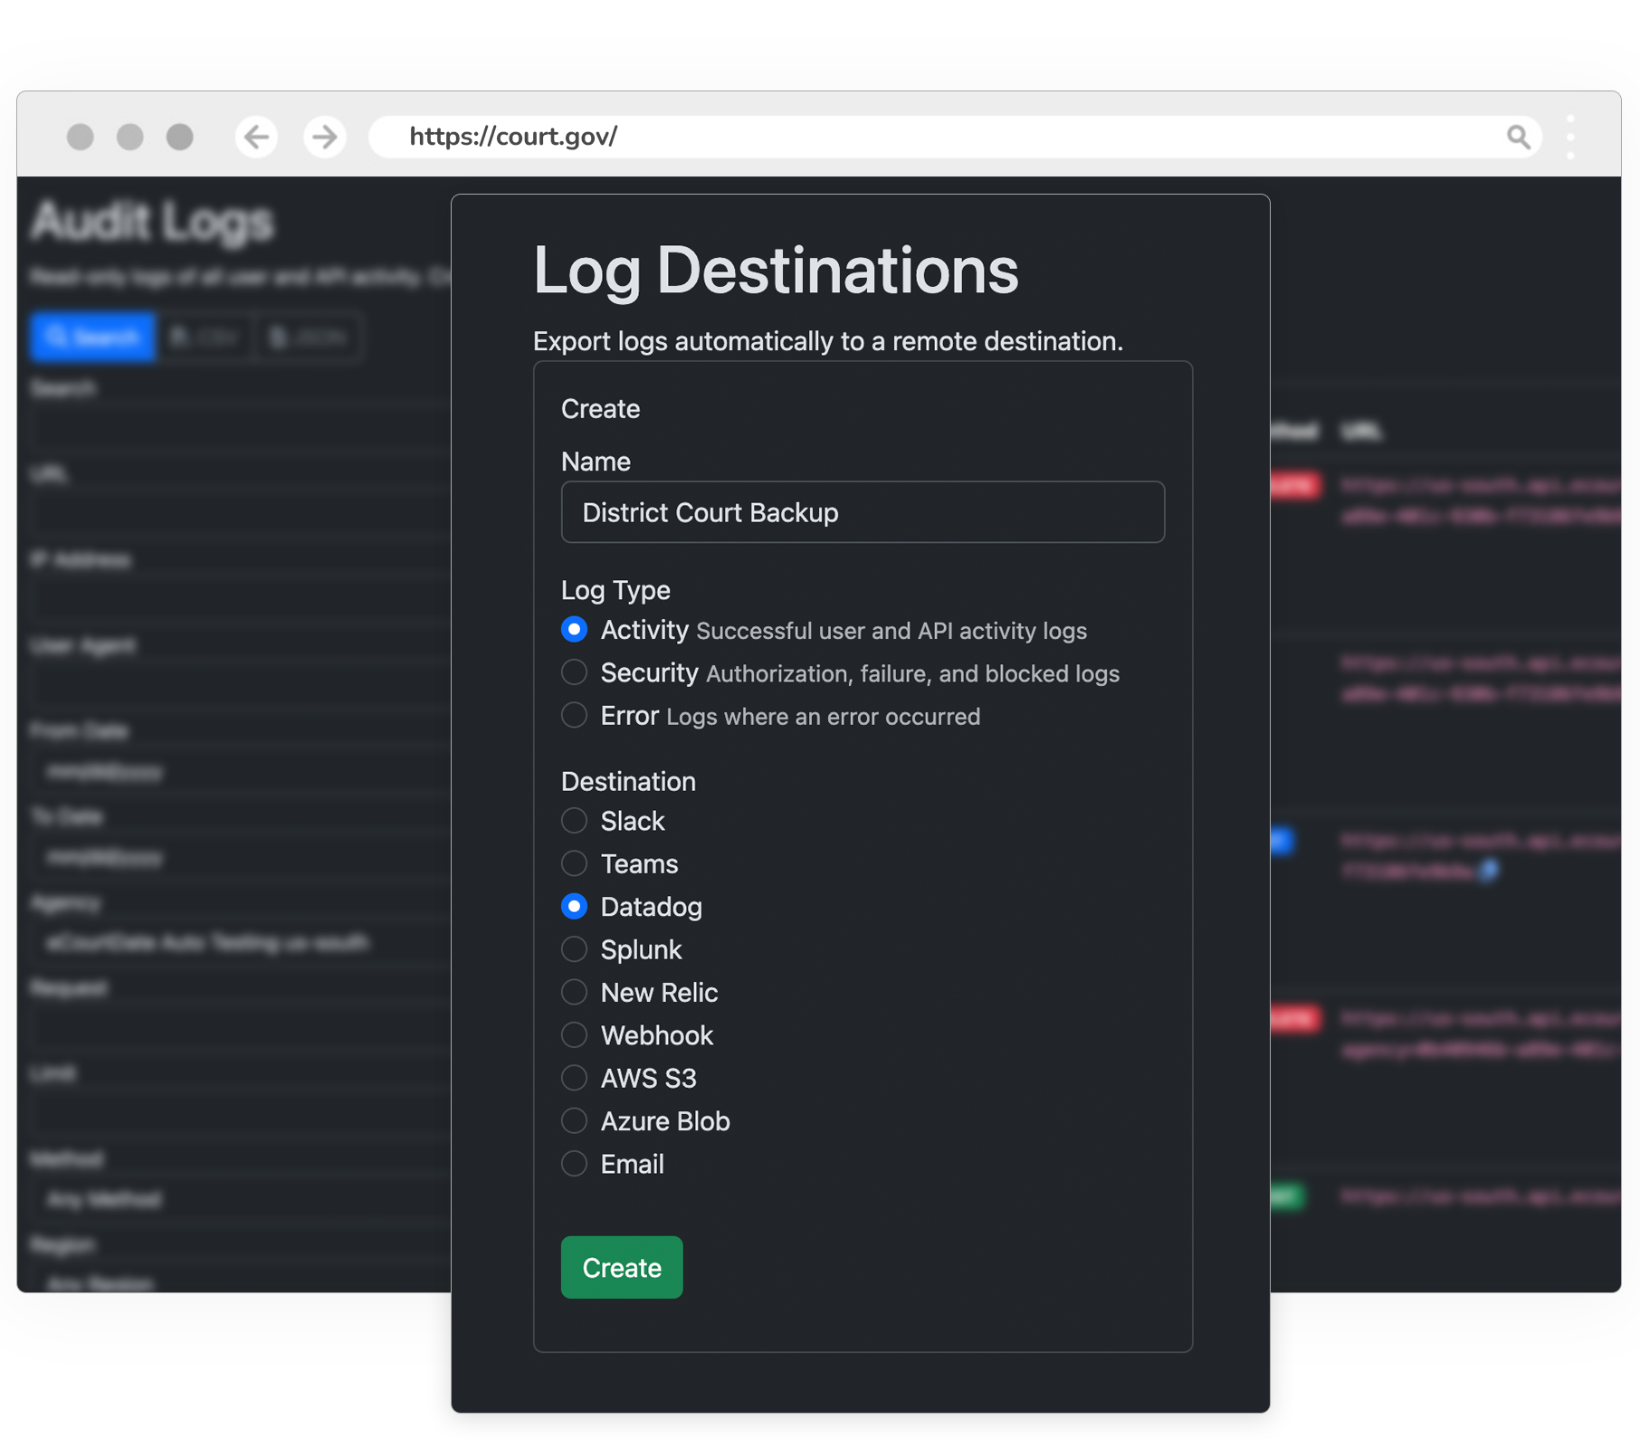Click the JSON export button in Audit Logs
The height and width of the screenshot is (1448, 1640).
pos(309,337)
